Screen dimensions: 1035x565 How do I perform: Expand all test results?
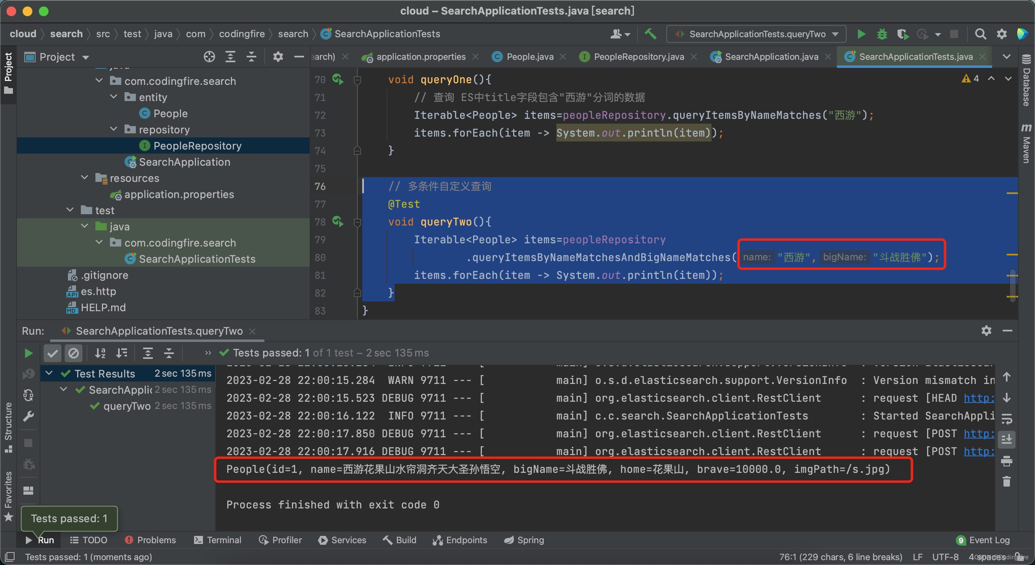coord(148,353)
